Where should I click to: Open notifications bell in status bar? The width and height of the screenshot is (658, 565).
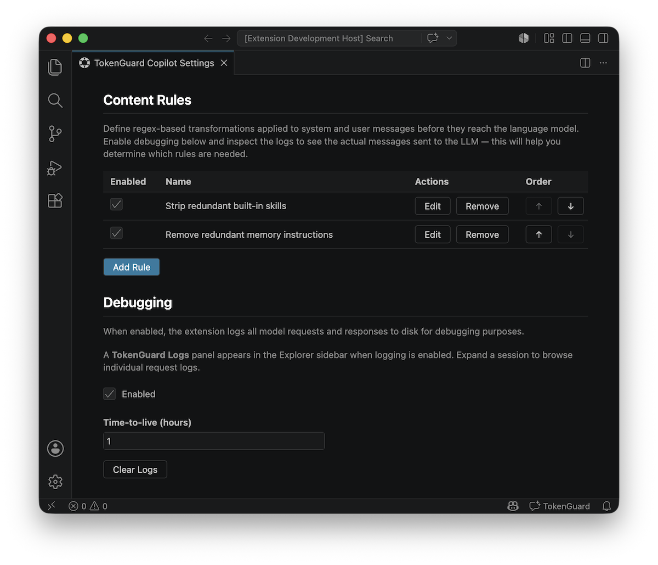pos(606,506)
